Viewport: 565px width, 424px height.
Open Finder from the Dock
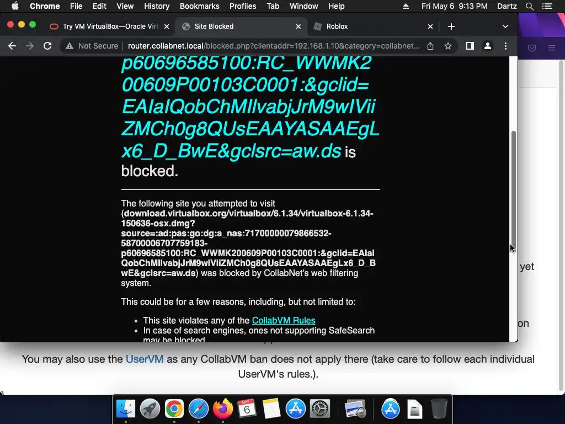coord(125,409)
